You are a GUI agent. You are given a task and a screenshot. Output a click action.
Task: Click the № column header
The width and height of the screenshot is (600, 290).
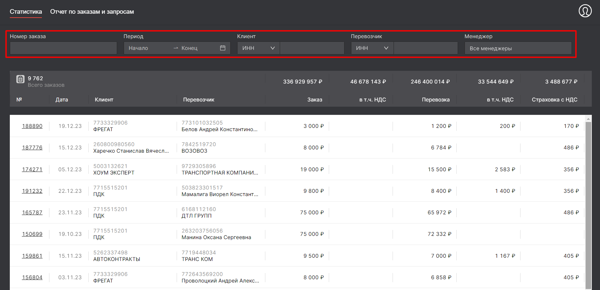tap(19, 99)
